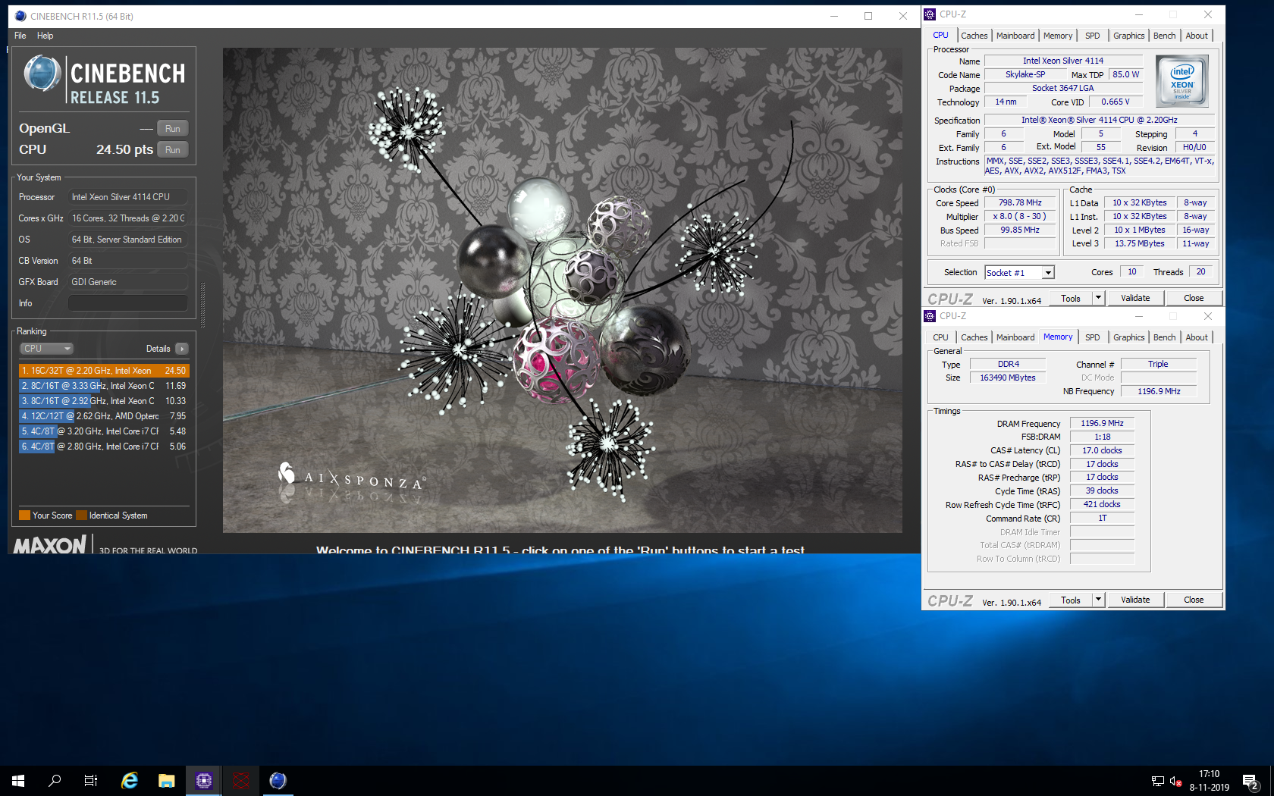The height and width of the screenshot is (796, 1274).
Task: Open About tab in upper CPU-Z
Action: (x=1197, y=36)
